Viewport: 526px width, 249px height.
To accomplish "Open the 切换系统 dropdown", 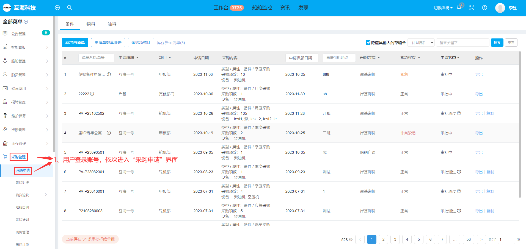I will (443, 8).
